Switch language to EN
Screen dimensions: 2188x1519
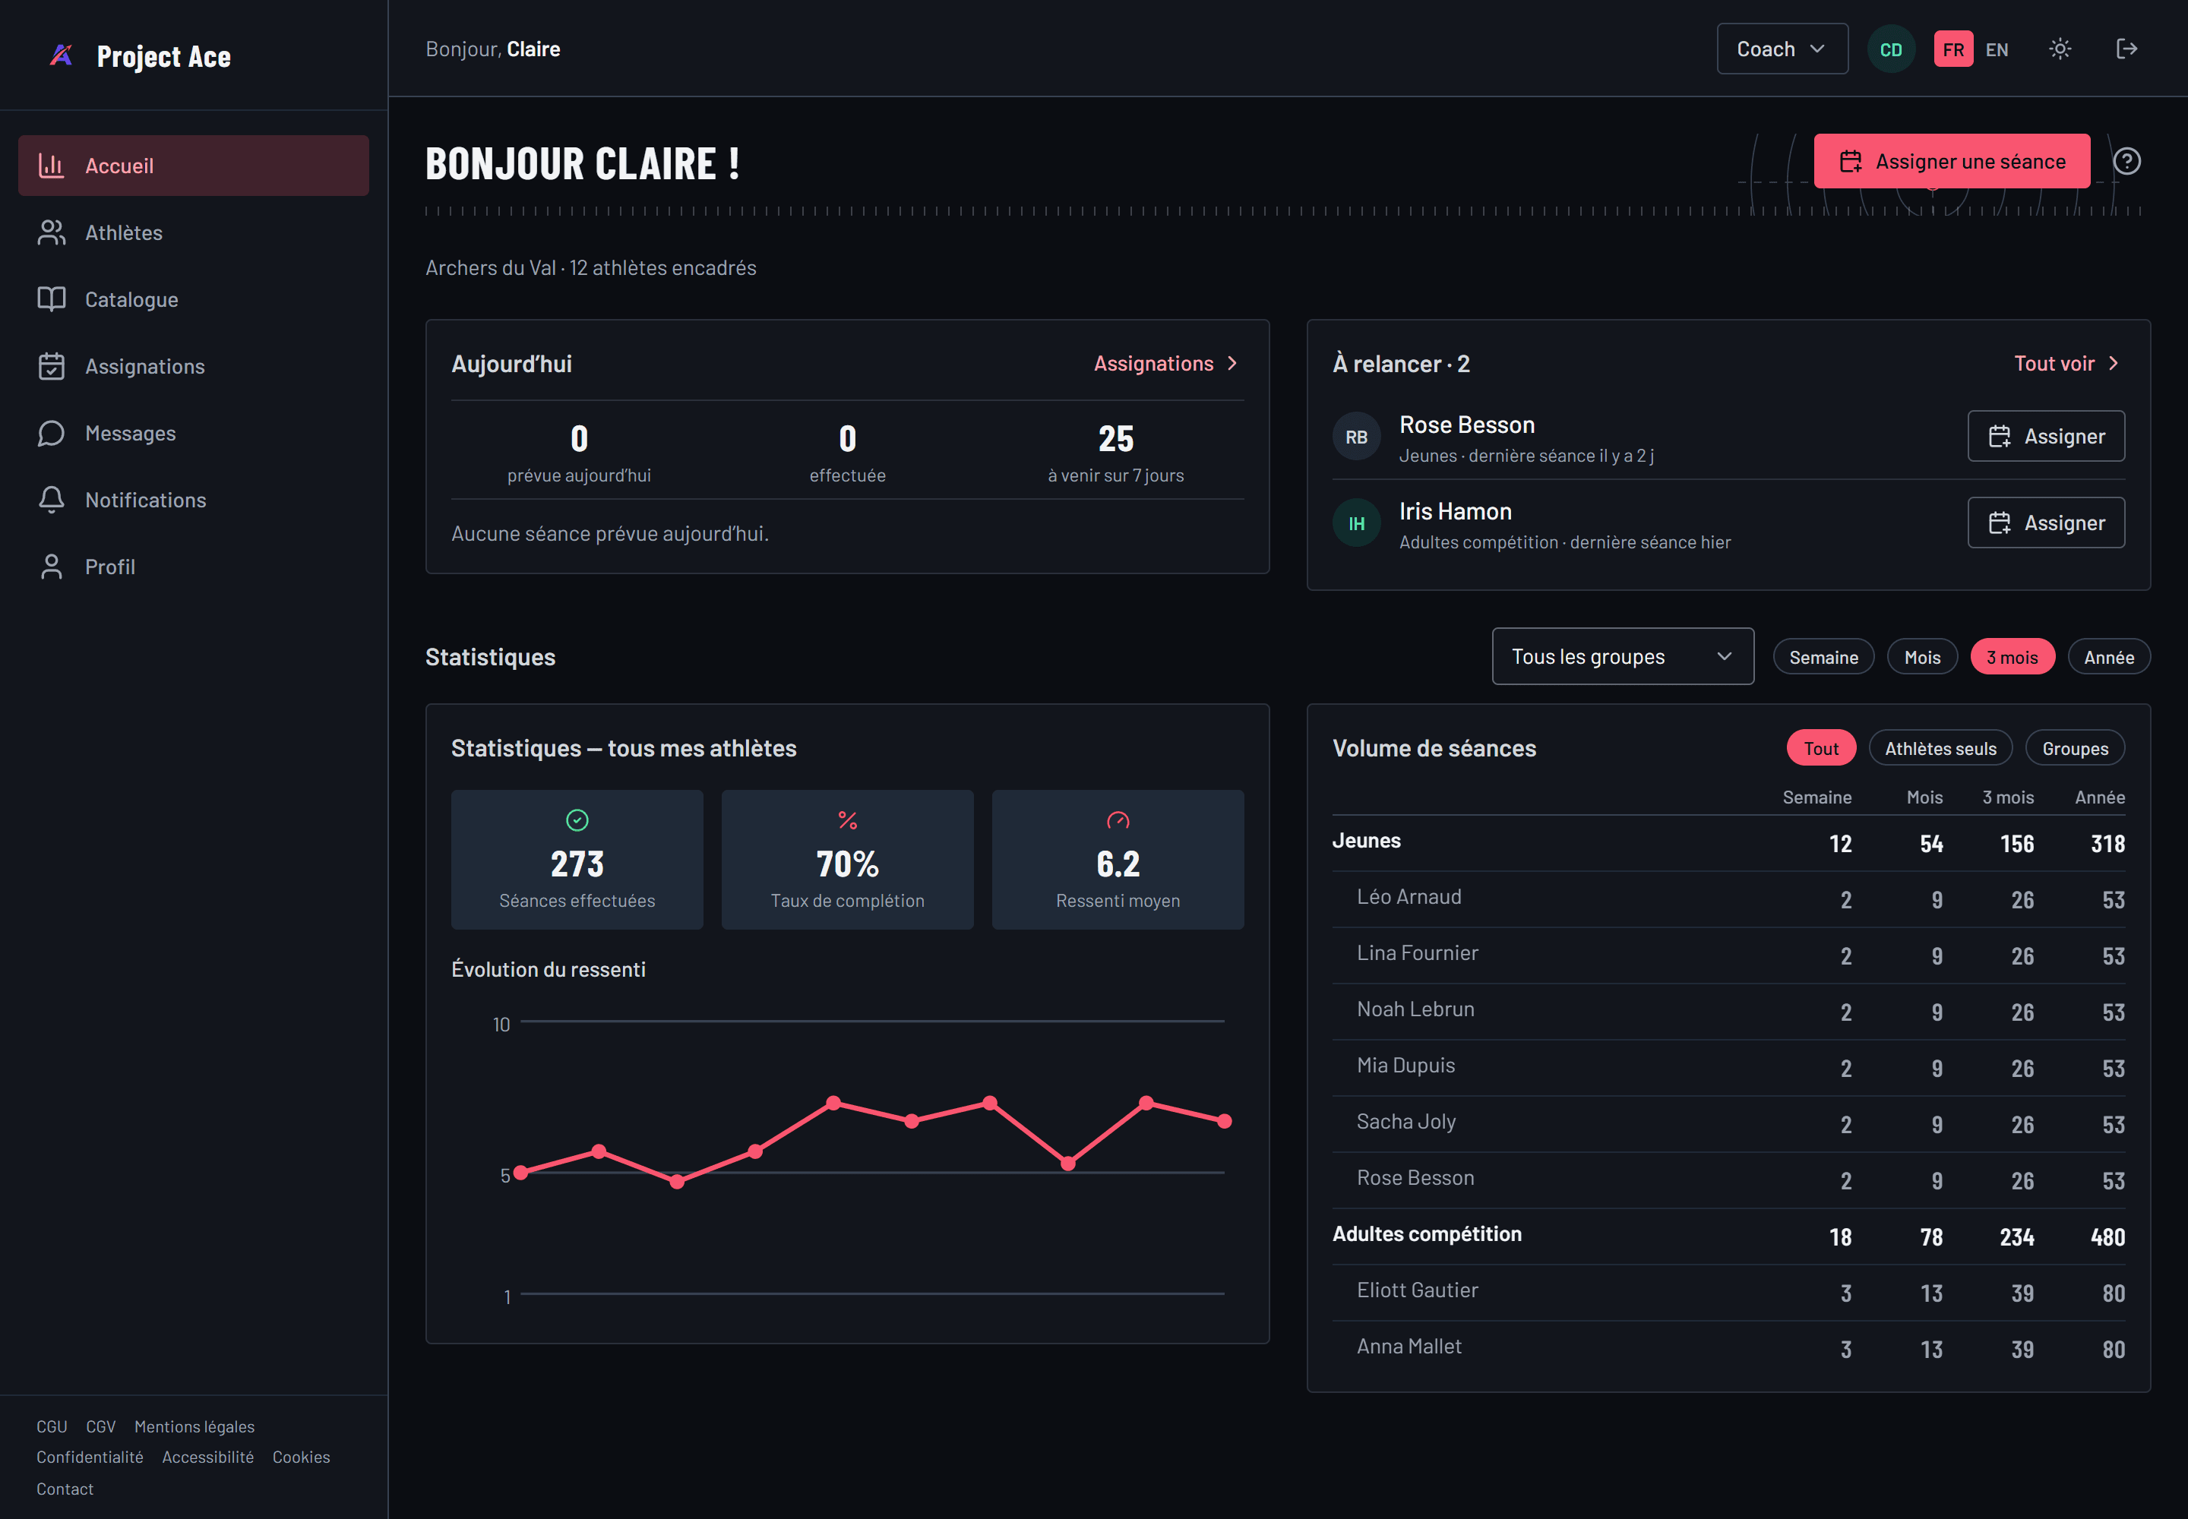[x=1997, y=49]
